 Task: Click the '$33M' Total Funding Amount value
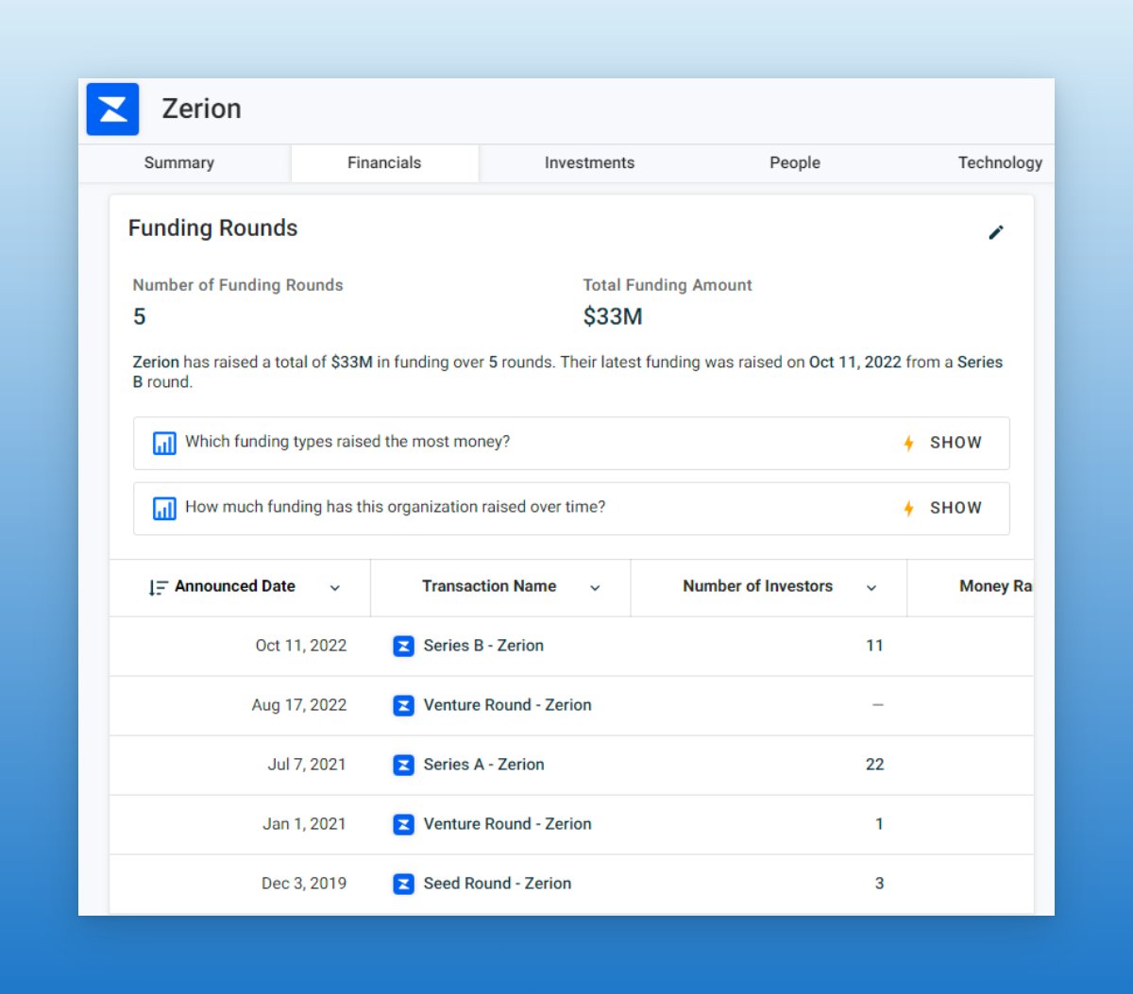613,316
